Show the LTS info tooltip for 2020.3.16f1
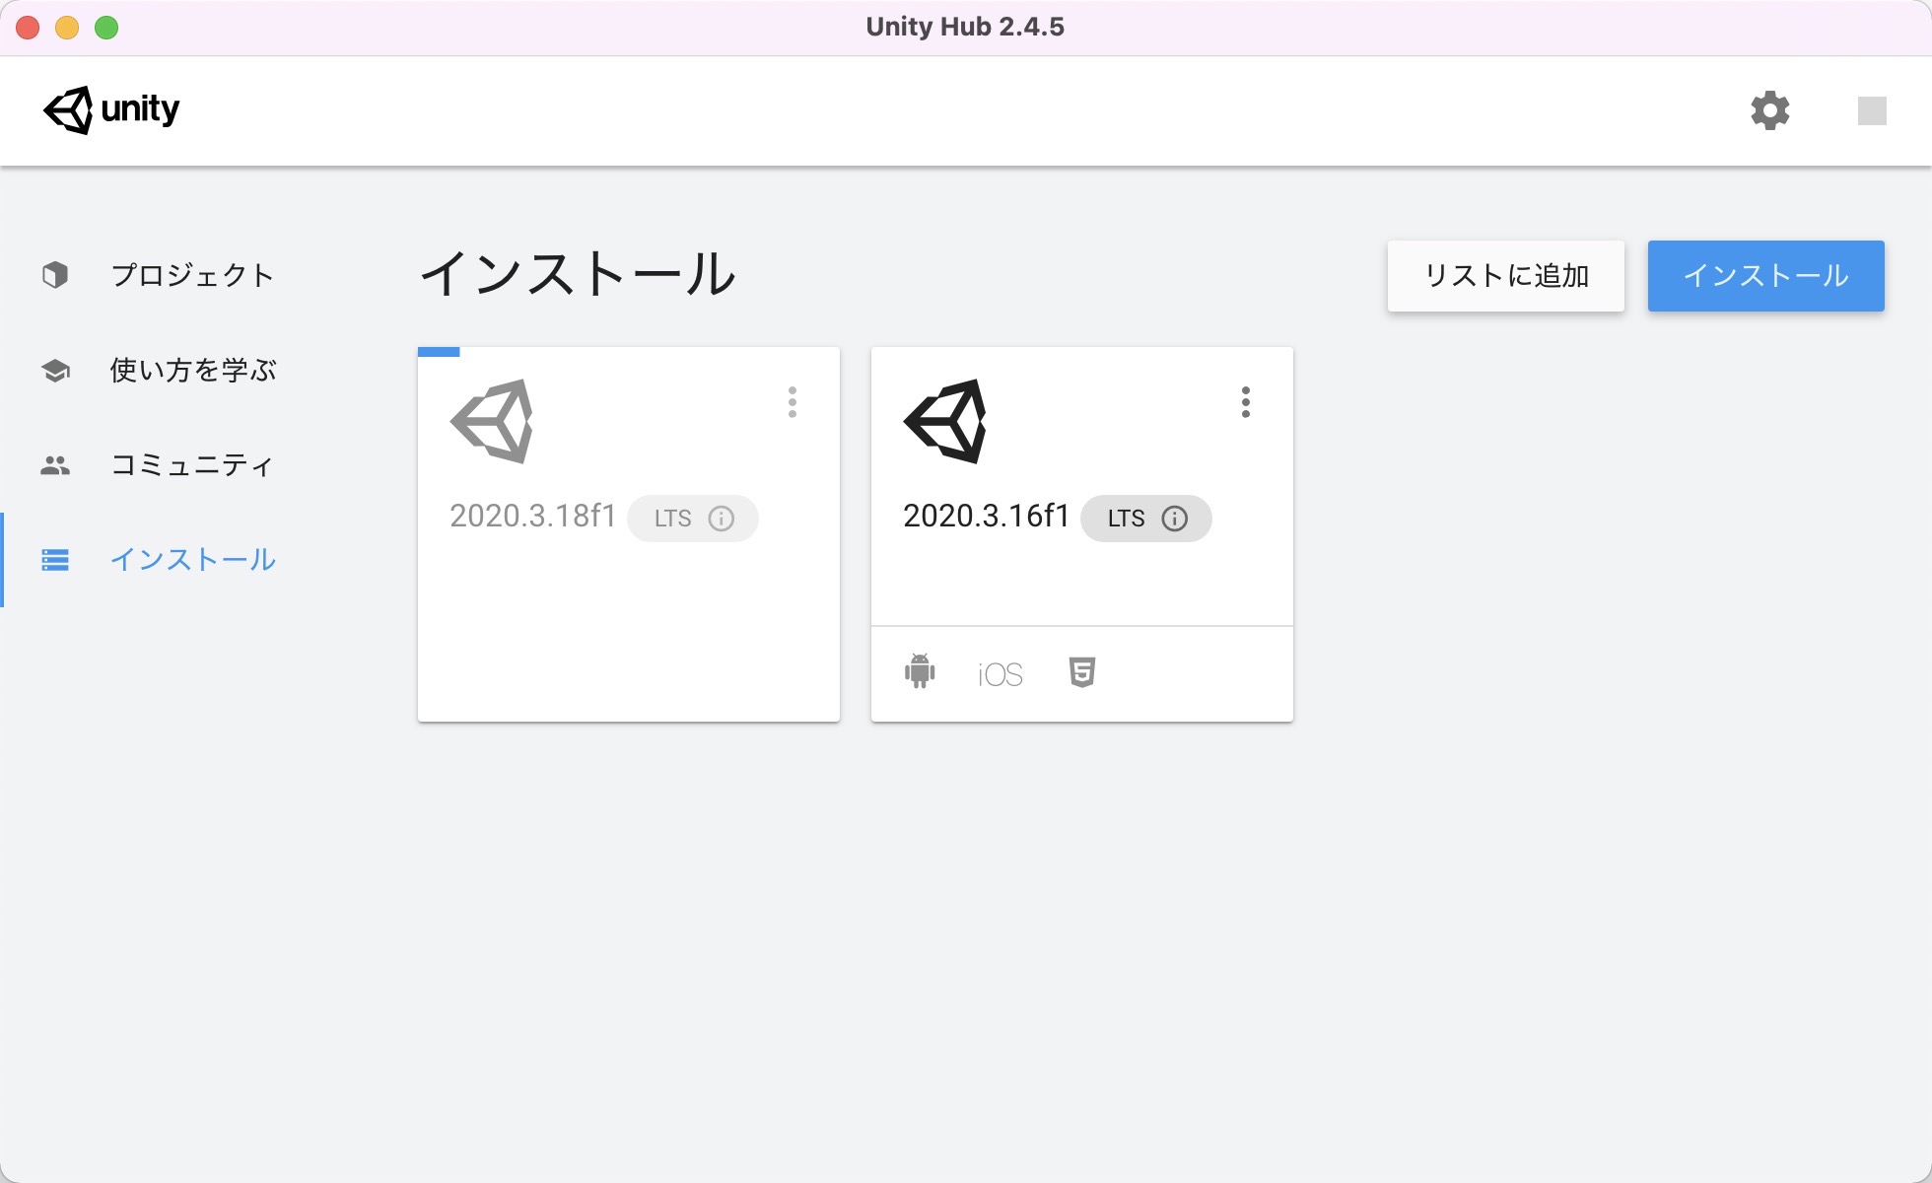 coord(1177,519)
